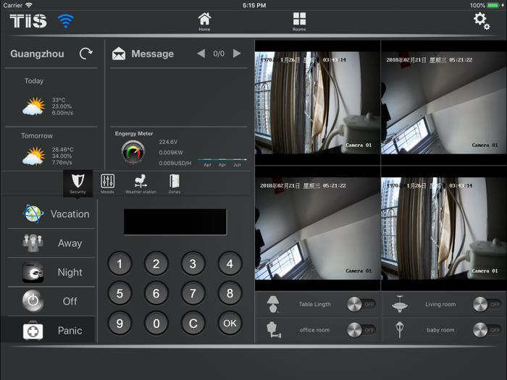Select Off security mode
The image size is (507, 380).
click(51, 301)
